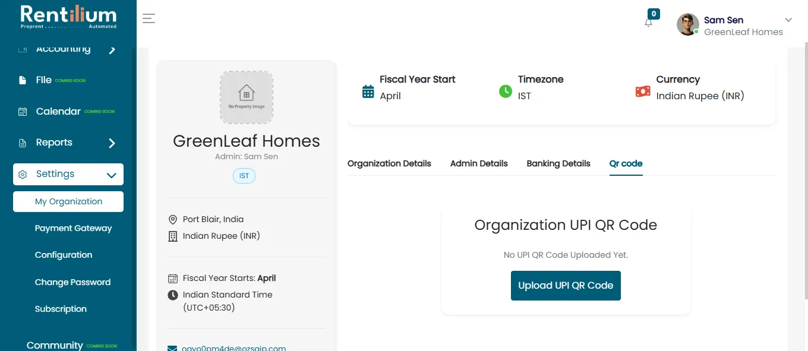Expand the user profile dropdown chevron

[788, 20]
